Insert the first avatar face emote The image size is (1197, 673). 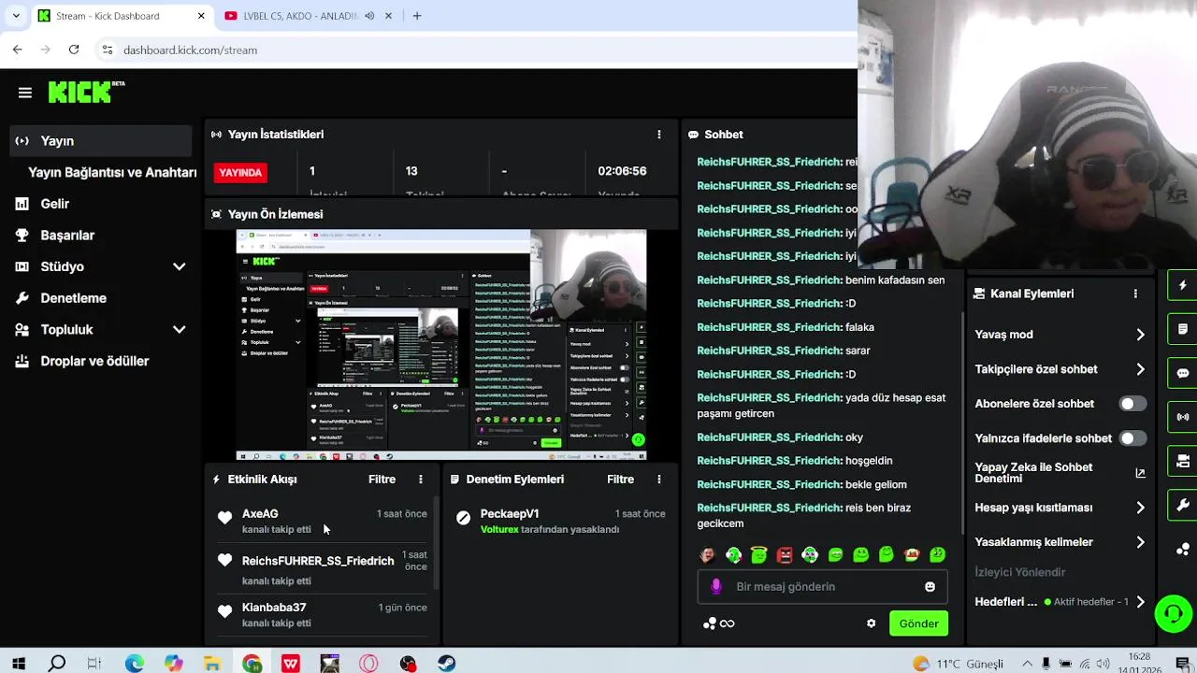click(707, 555)
